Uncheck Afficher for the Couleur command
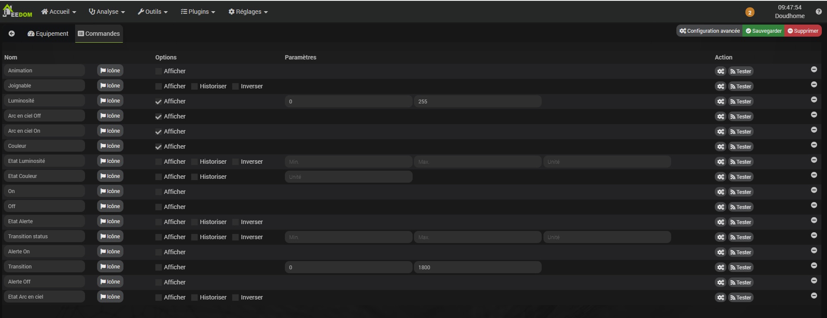This screenshot has width=827, height=318. point(158,147)
